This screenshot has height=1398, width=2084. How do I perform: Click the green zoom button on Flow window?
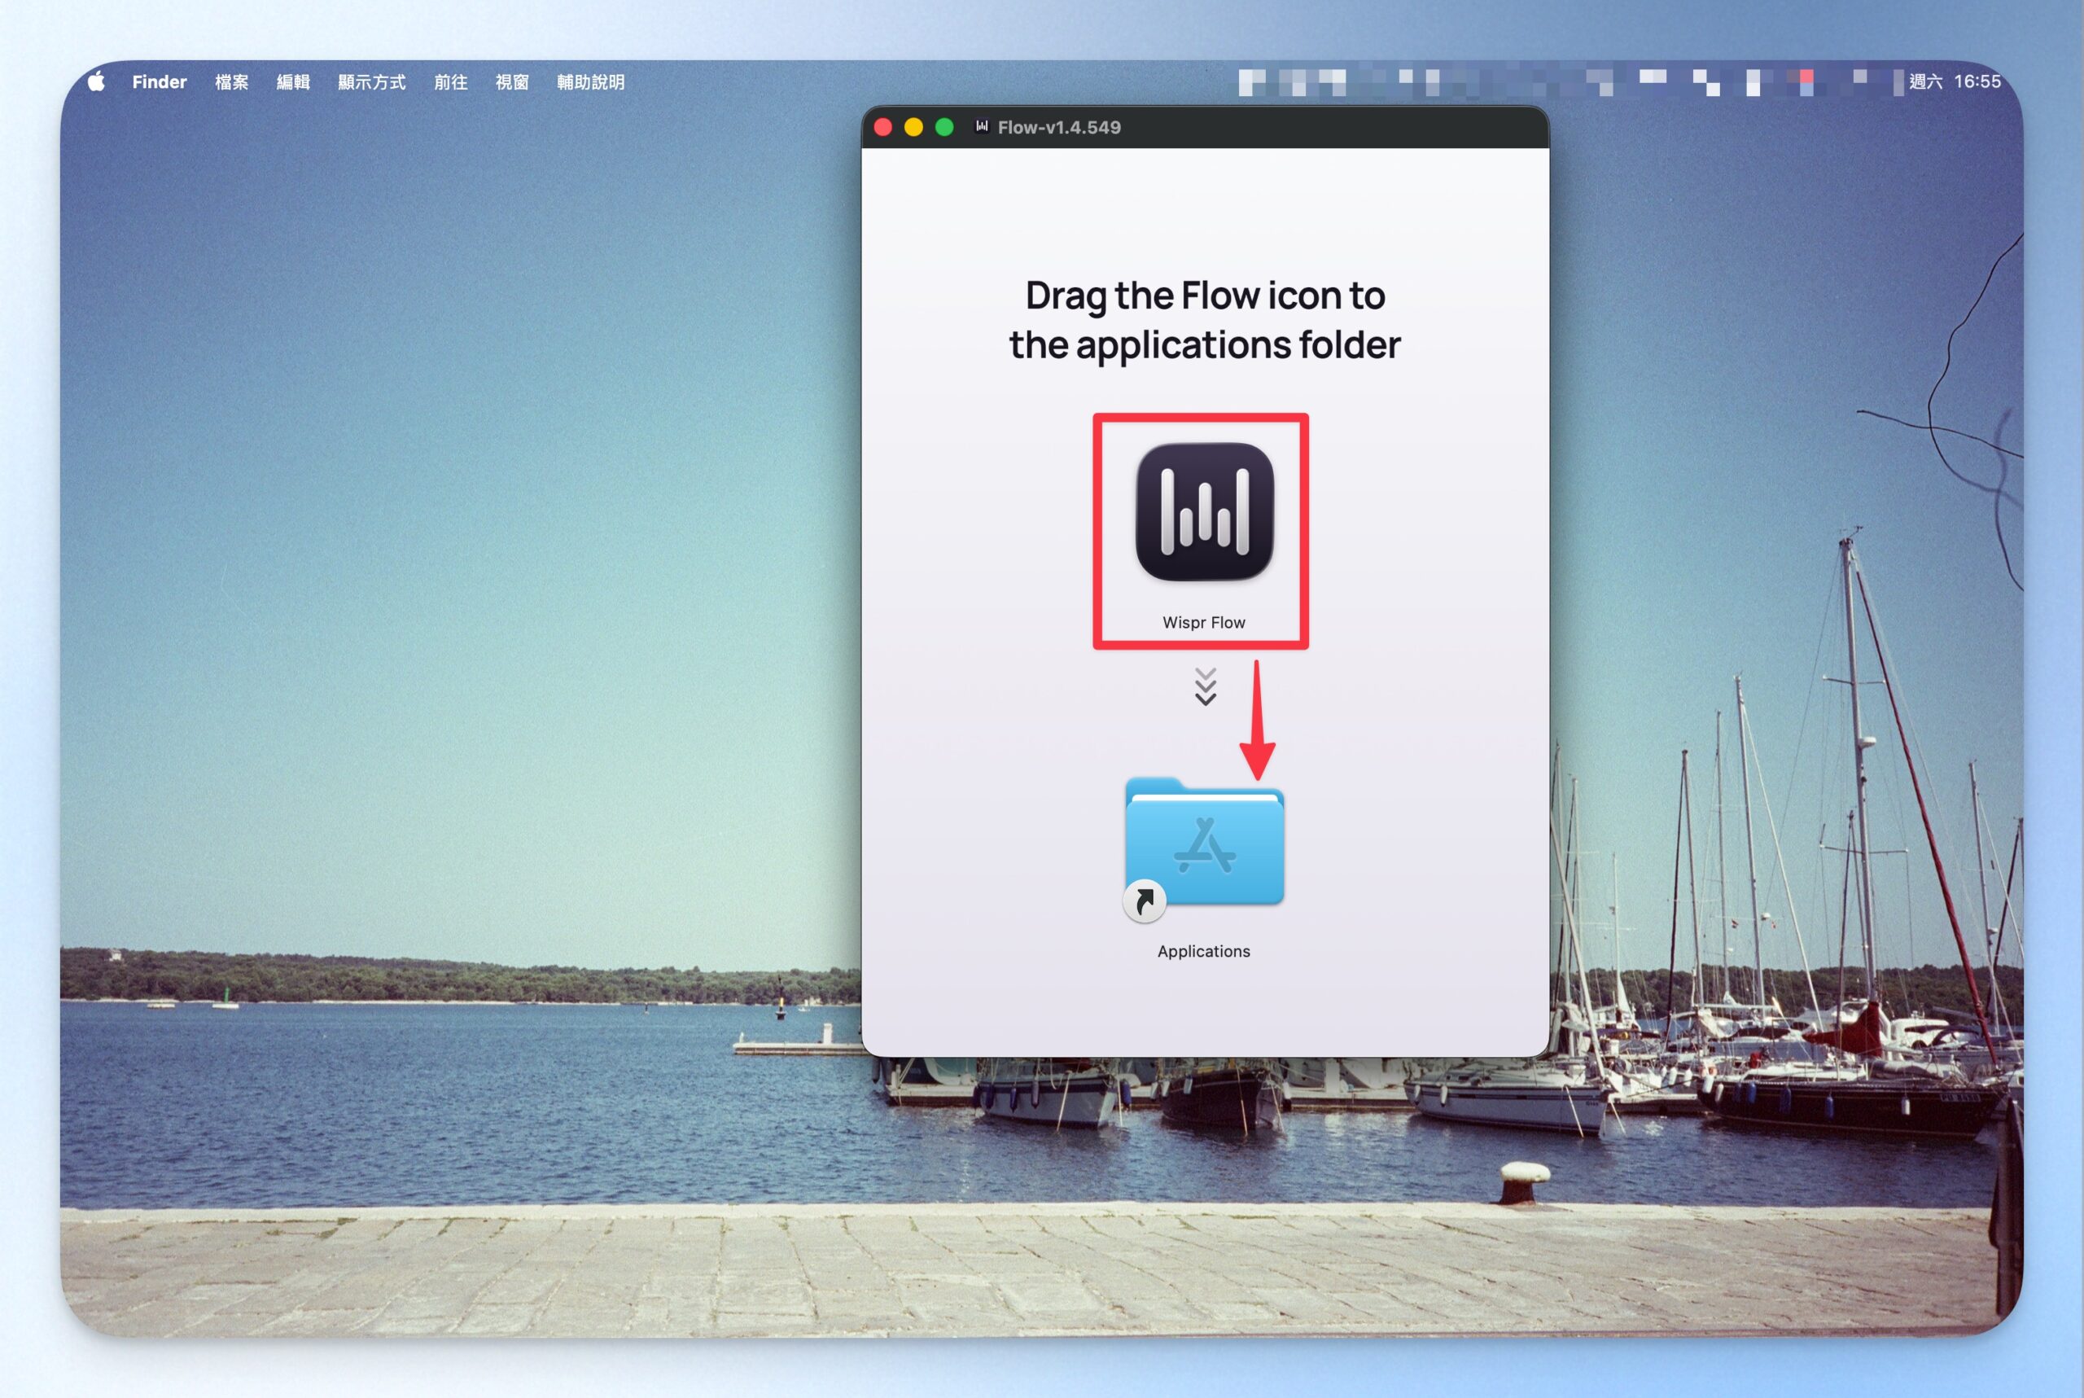tap(944, 128)
